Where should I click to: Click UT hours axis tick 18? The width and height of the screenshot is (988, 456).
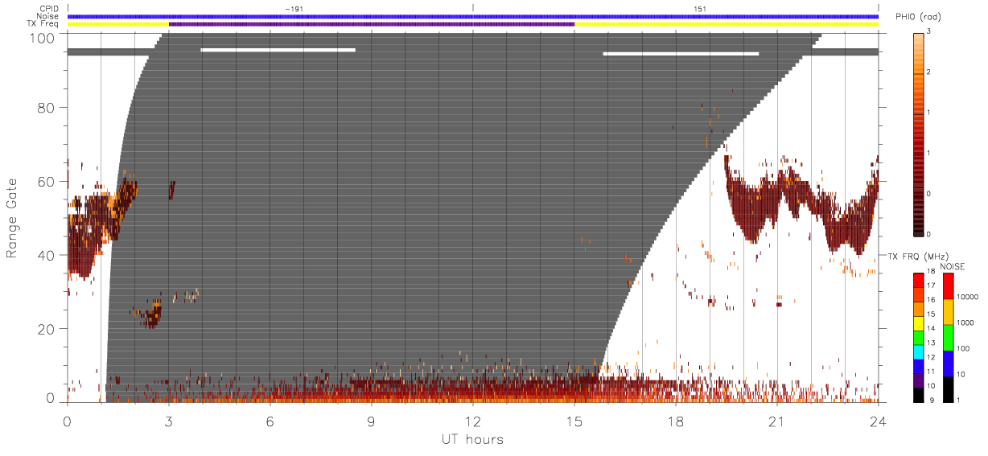click(676, 421)
